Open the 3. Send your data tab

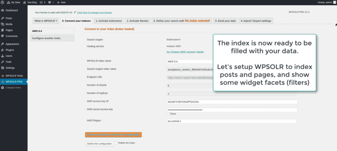pyautogui.click(x=225, y=21)
